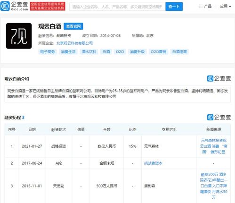Click the 观云白酒介绍 section heading
The image size is (235, 203).
[17, 79]
